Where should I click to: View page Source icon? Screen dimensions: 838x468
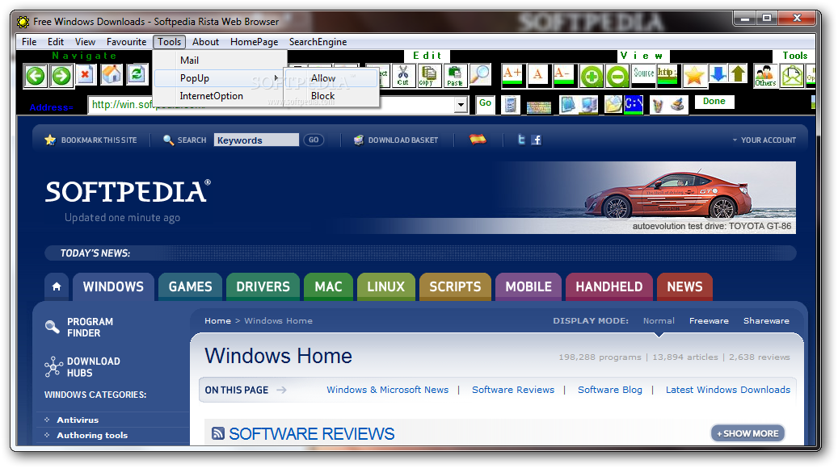[x=643, y=74]
